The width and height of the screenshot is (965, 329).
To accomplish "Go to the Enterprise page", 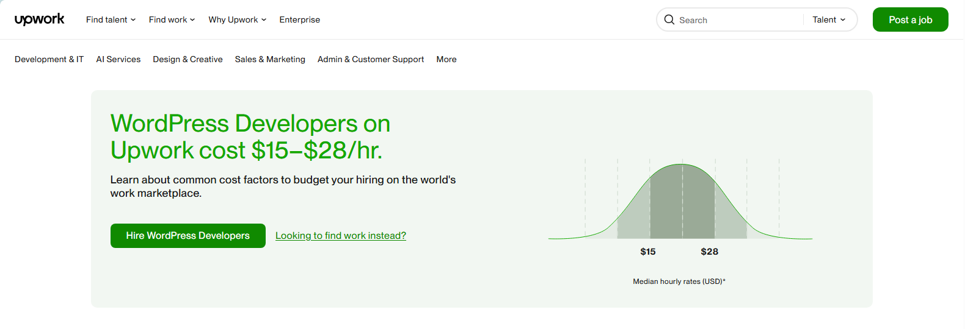I will click(300, 19).
